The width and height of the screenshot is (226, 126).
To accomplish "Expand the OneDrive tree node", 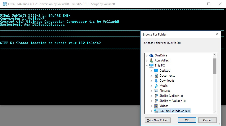I will [x=147, y=55].
